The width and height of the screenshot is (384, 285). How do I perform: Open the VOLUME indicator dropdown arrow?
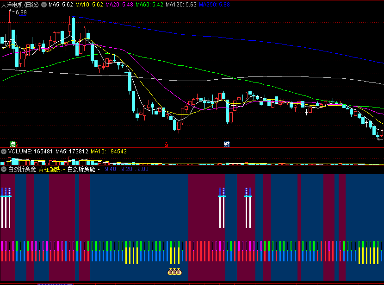coord(4,152)
